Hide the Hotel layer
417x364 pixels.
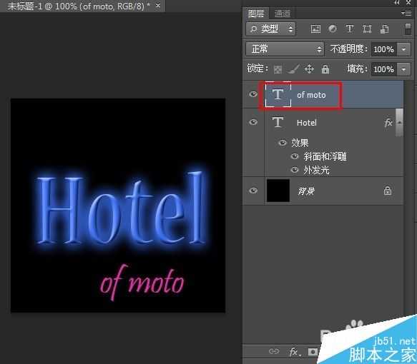[x=253, y=122]
